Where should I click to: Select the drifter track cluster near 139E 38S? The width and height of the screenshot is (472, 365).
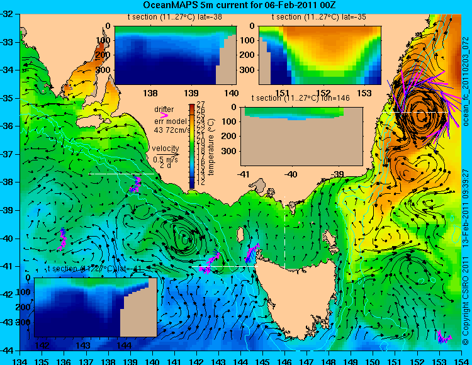point(135,184)
